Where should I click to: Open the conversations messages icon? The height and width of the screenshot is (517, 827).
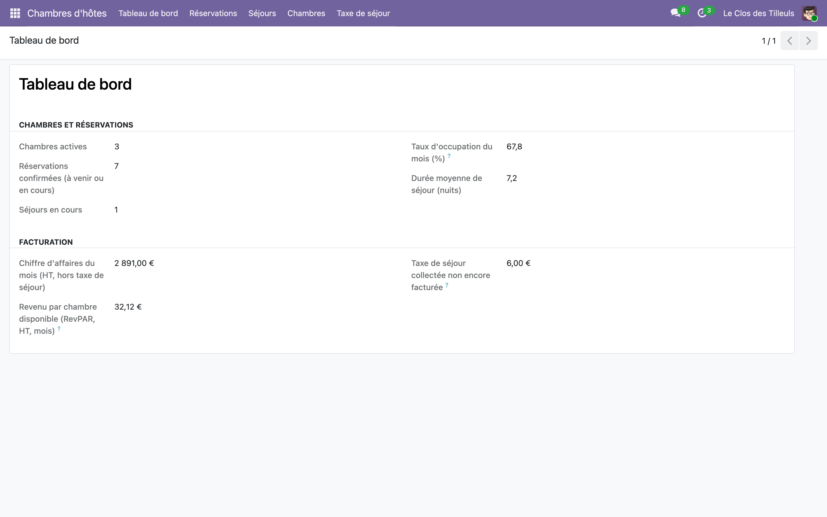(x=675, y=13)
